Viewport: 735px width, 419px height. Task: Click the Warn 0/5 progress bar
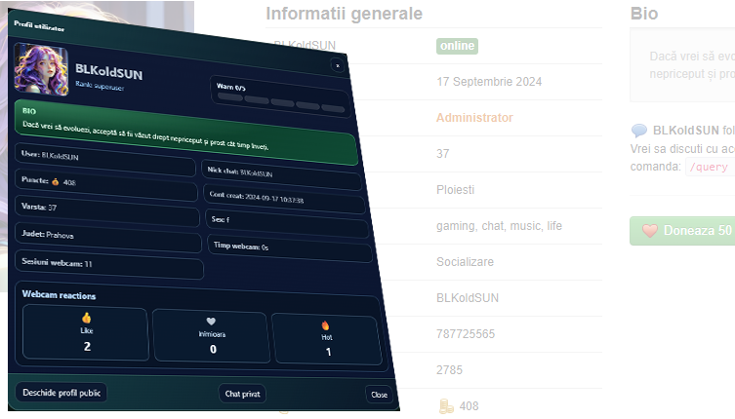click(280, 102)
